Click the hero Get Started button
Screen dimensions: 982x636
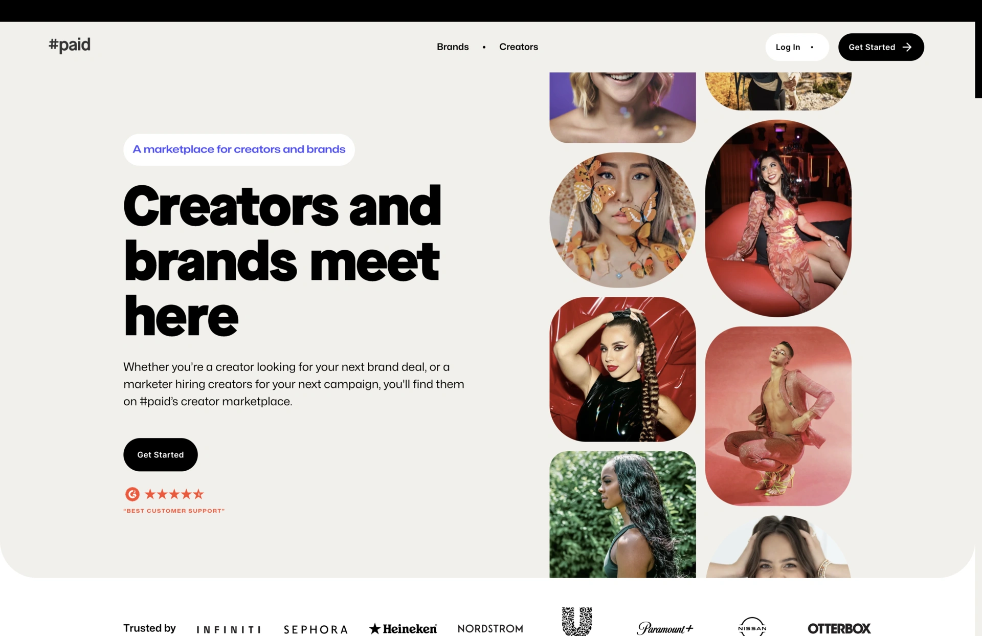click(161, 455)
